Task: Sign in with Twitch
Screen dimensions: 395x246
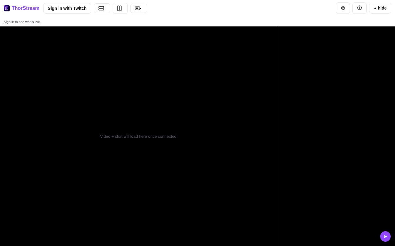Action: pos(67,8)
